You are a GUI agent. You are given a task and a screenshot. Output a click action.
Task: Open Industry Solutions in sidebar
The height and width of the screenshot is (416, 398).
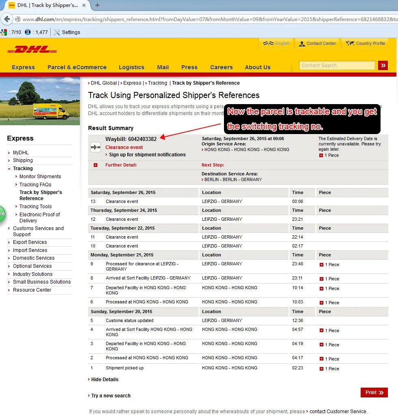pos(33,274)
